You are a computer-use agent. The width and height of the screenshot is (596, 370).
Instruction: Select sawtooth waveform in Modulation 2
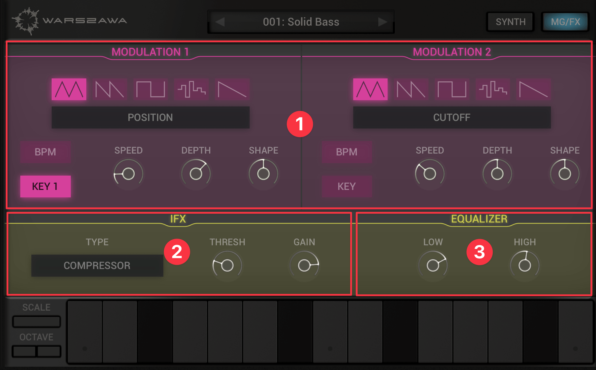click(x=411, y=89)
